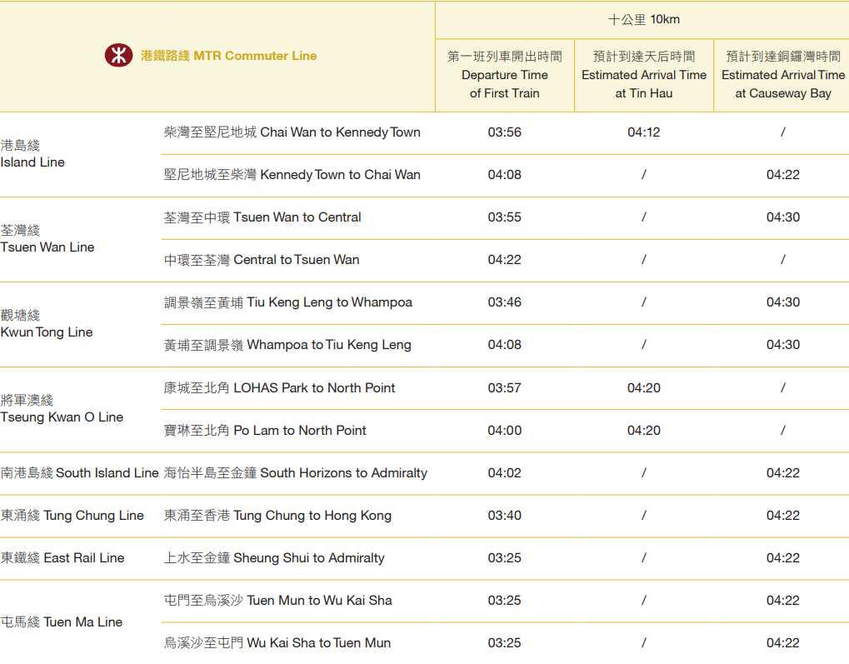Click LOHAS Park to North Point route
The height and width of the screenshot is (664, 849).
(280, 388)
